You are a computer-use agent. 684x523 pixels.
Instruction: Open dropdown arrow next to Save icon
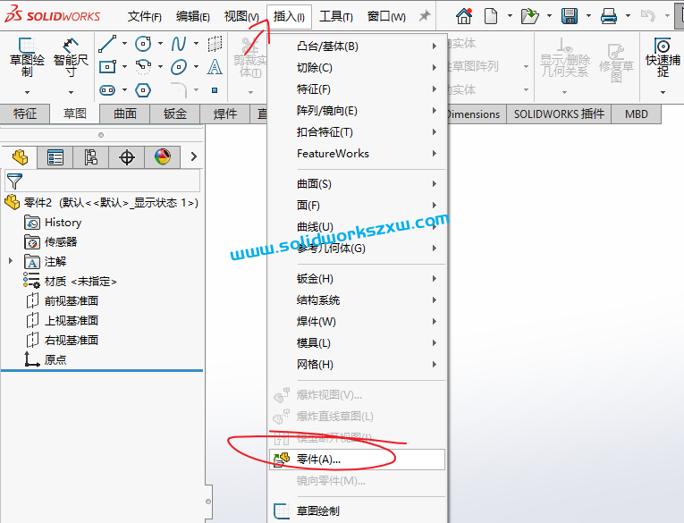pos(588,16)
